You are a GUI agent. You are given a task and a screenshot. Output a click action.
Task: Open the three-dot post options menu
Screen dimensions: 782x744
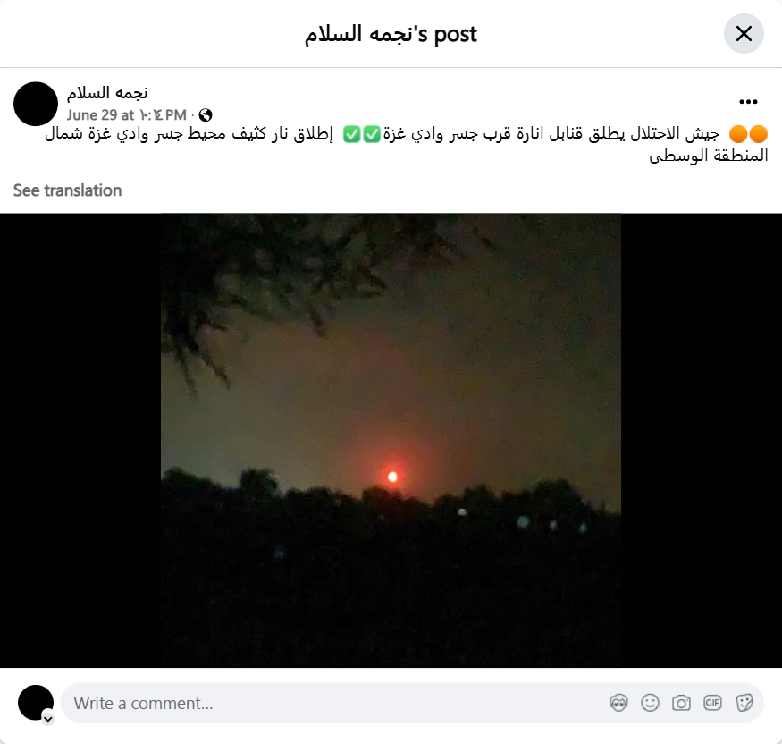pyautogui.click(x=748, y=102)
